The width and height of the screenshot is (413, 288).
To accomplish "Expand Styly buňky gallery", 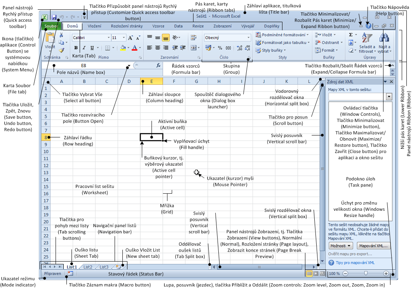I will pyautogui.click(x=271, y=50).
